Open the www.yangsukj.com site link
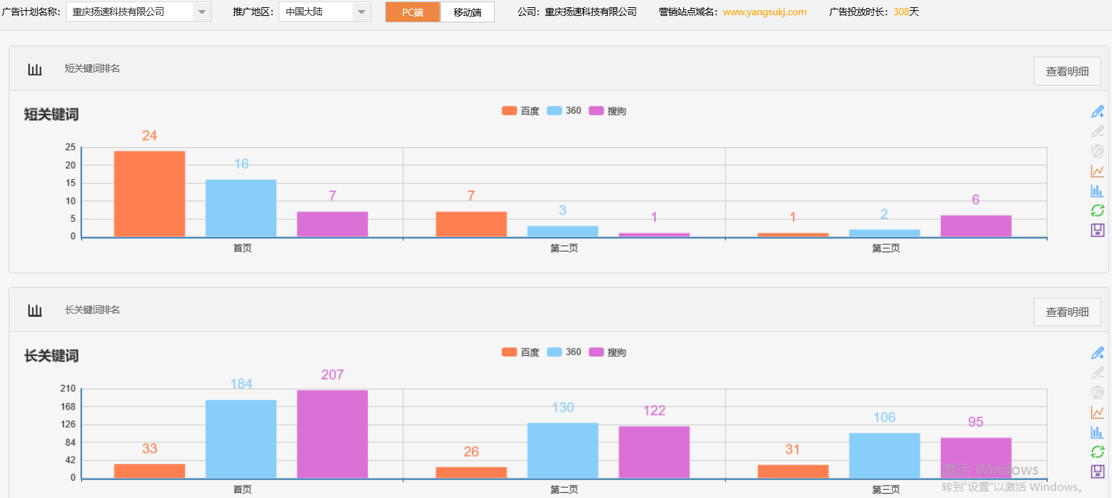The width and height of the screenshot is (1112, 498). (x=765, y=12)
